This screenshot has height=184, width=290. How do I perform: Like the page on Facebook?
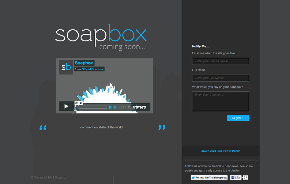click(235, 178)
